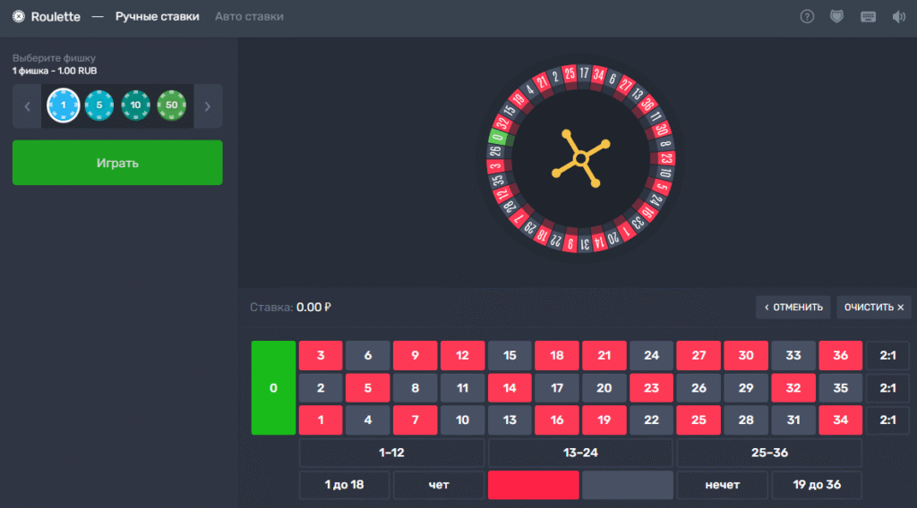Viewport: 917px width, 508px height.
Task: Bet on the 13-24 dozen
Action: (580, 453)
